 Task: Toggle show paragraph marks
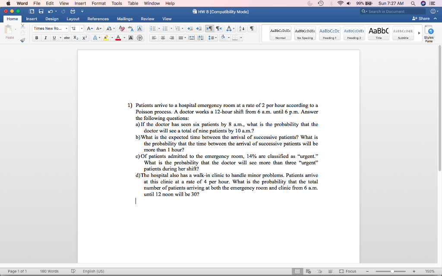tap(252, 28)
